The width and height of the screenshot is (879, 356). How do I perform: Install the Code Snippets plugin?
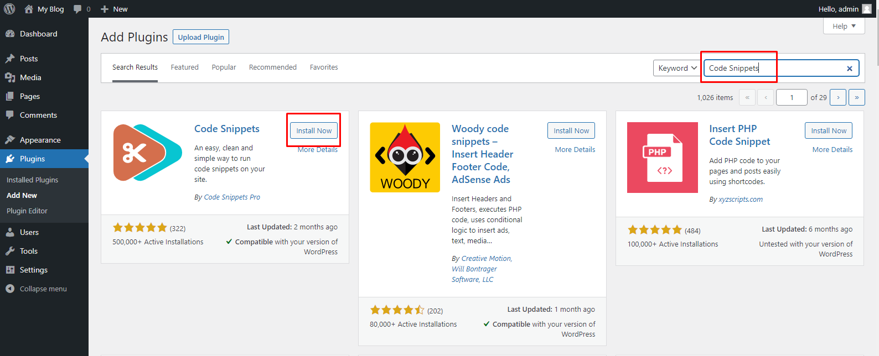(x=314, y=130)
